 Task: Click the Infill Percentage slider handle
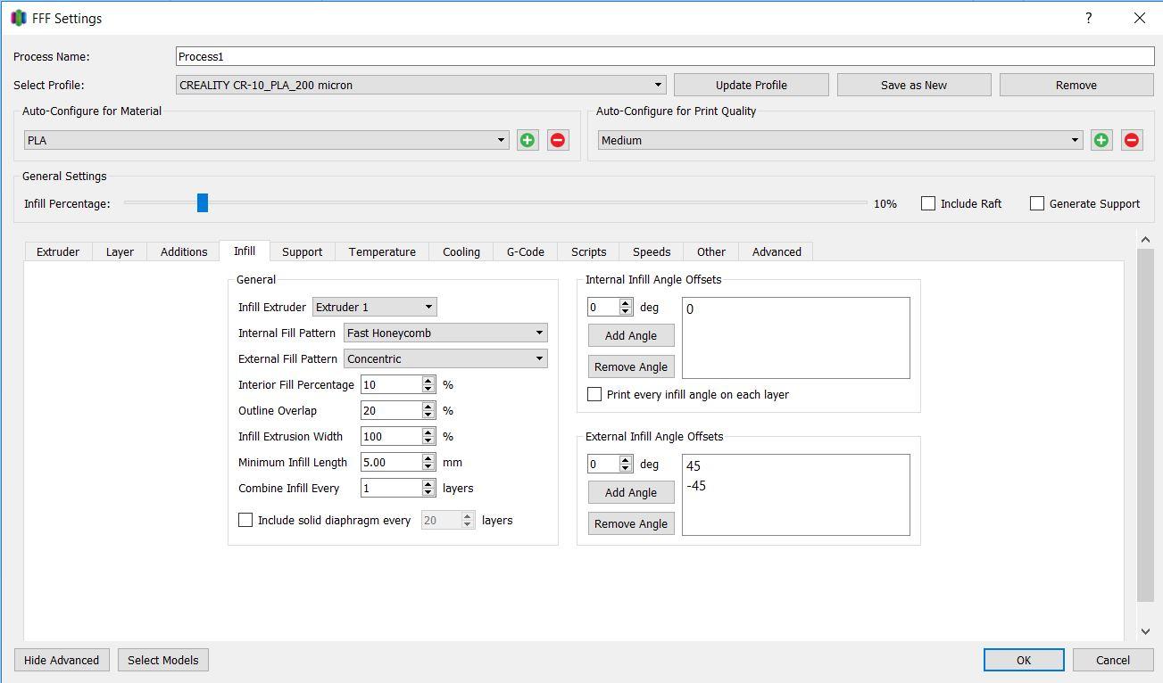pos(203,203)
